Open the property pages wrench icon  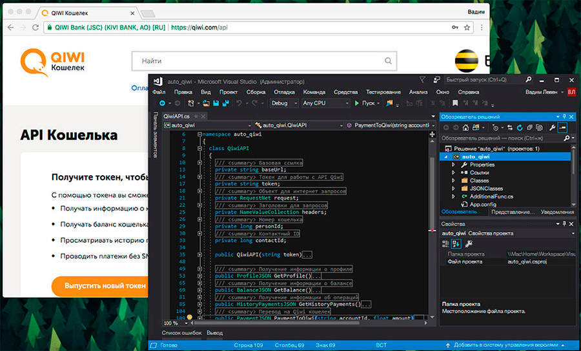tap(469, 244)
